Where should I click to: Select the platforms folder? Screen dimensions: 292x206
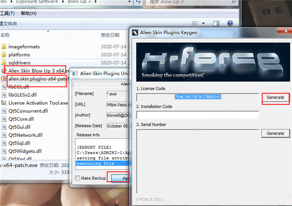(19, 55)
